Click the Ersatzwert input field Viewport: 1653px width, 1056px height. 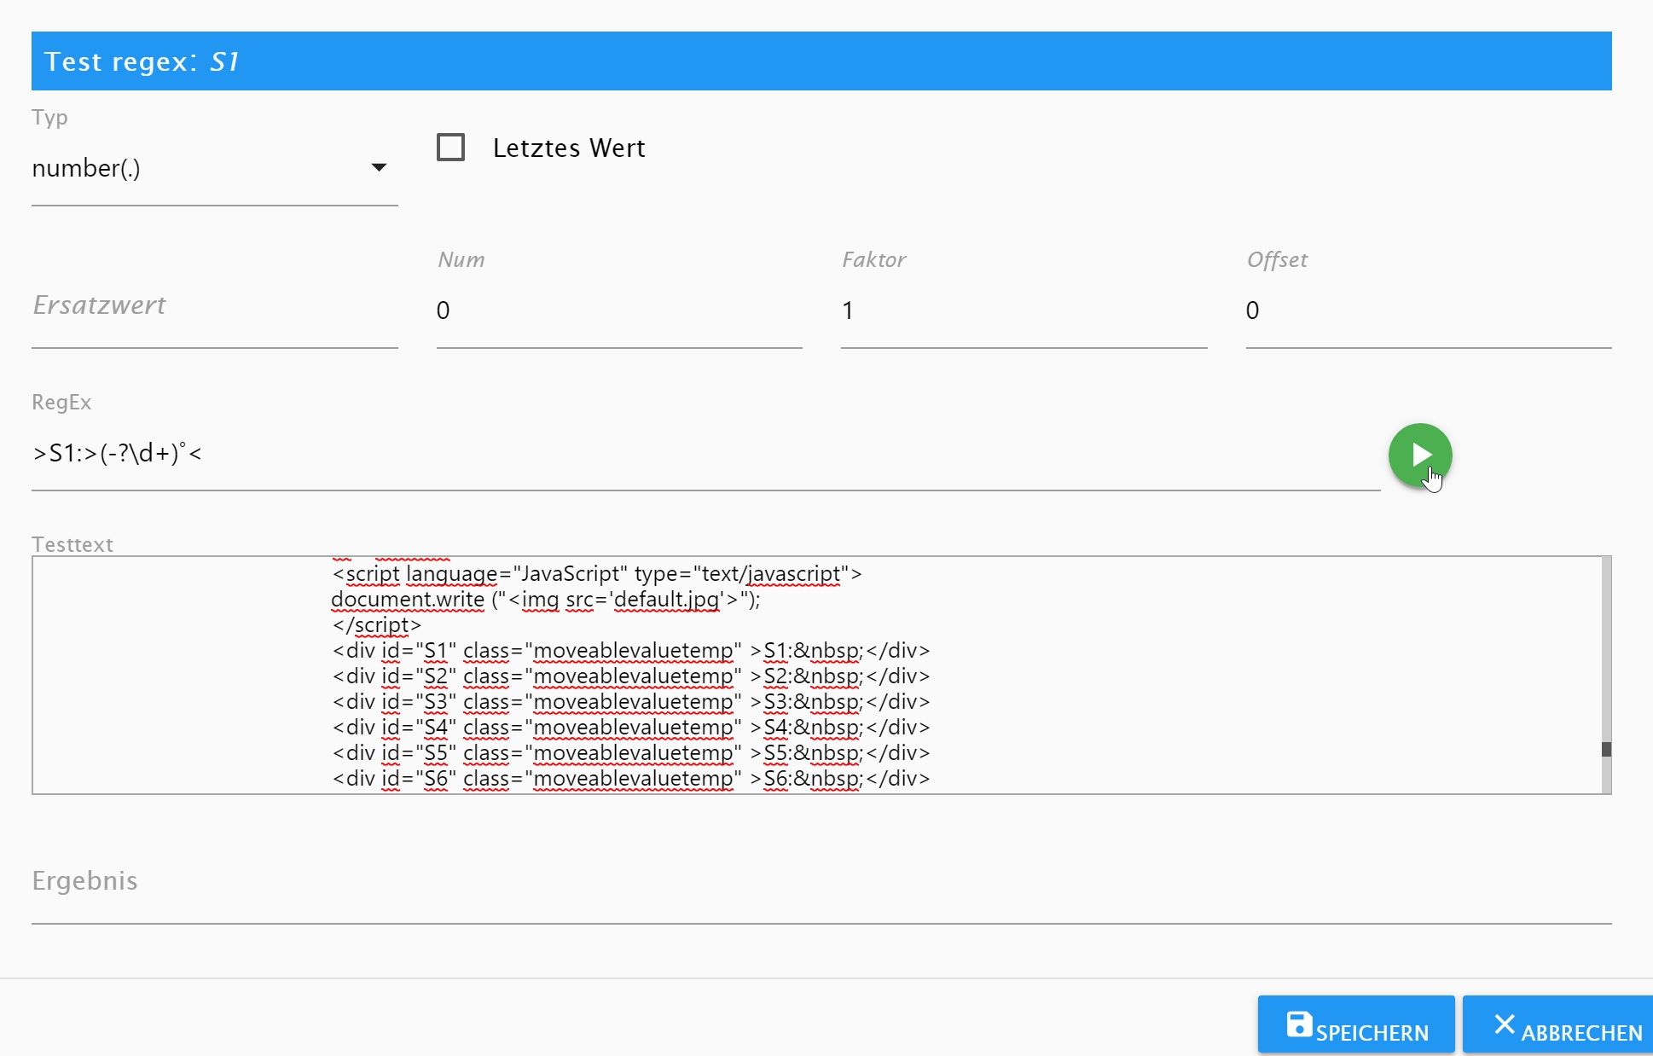click(x=214, y=306)
